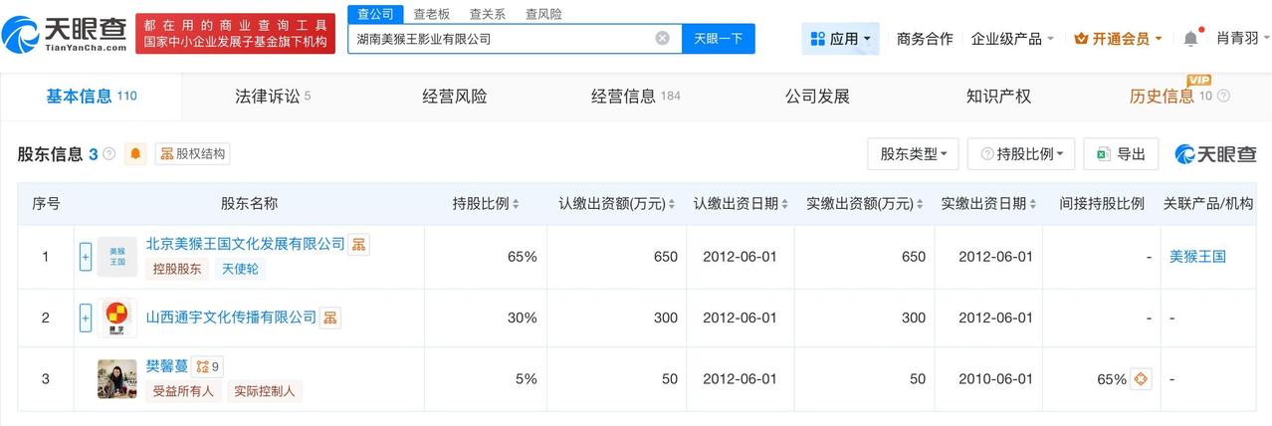Image resolution: width=1272 pixels, height=426 pixels.
Task: Open the 商务合作 link
Action: pos(925,39)
